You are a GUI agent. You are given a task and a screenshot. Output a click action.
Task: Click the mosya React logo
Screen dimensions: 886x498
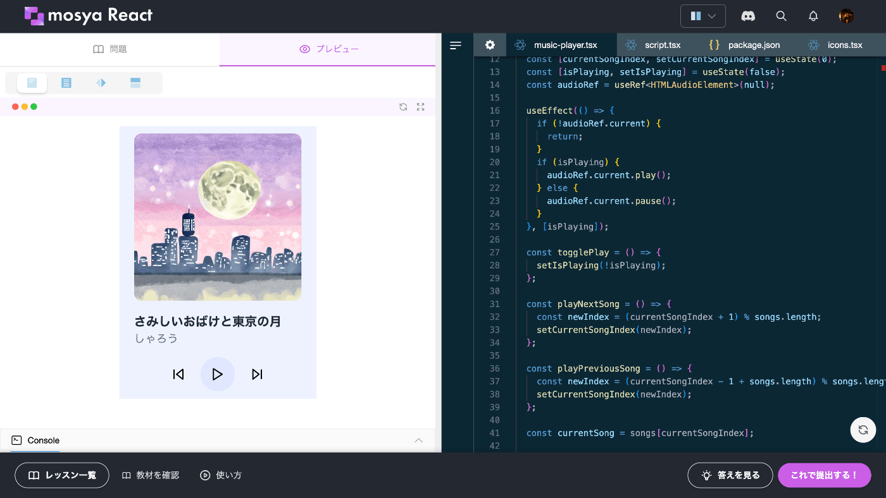(89, 16)
